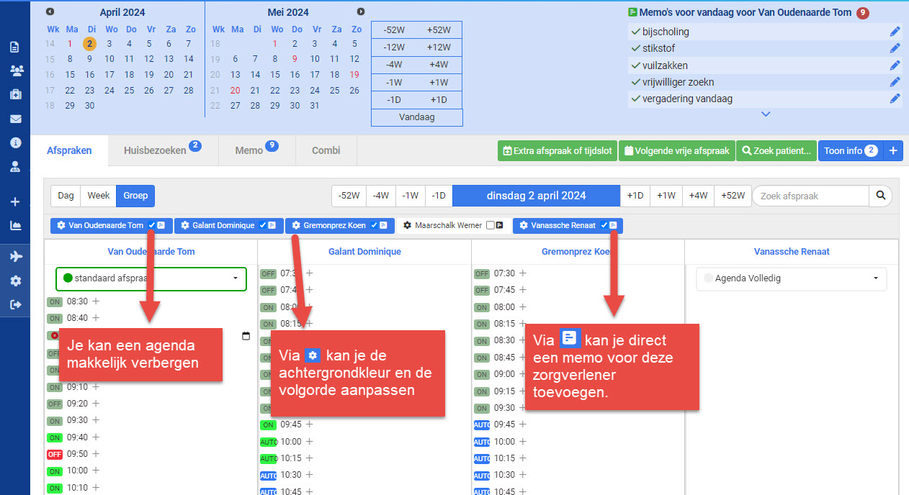The width and height of the screenshot is (909, 495).
Task: Toggle the Gremonprez Koen agenda checkbox
Action: tap(375, 226)
